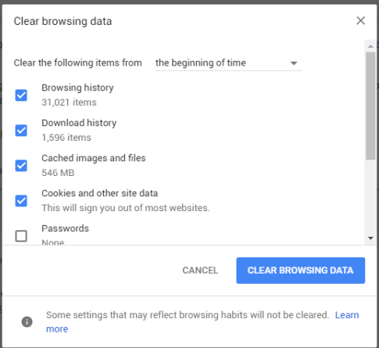Click the Browsing history label
379x348 pixels.
(77, 88)
